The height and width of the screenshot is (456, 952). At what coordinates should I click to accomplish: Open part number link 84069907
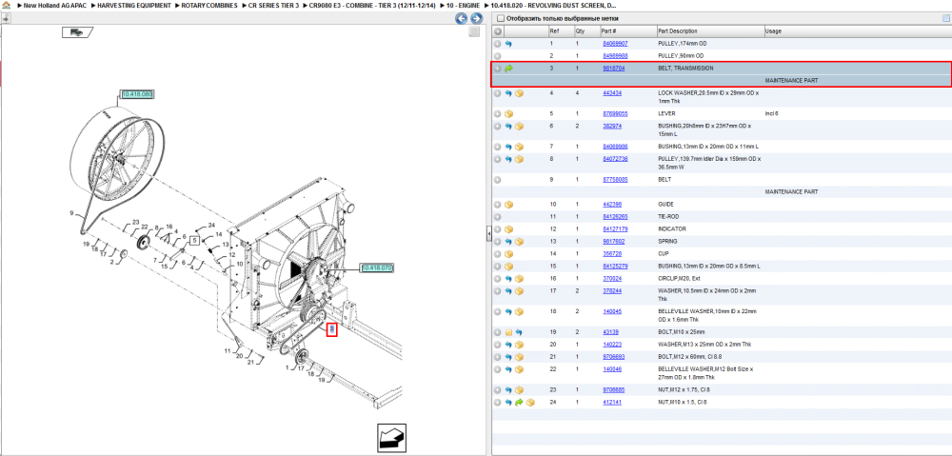615,44
